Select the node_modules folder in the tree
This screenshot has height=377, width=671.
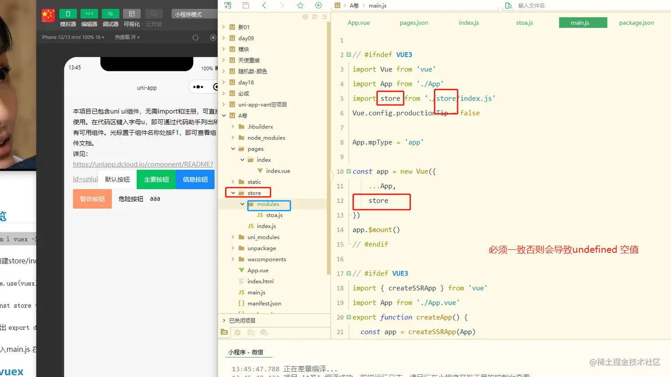(266, 137)
